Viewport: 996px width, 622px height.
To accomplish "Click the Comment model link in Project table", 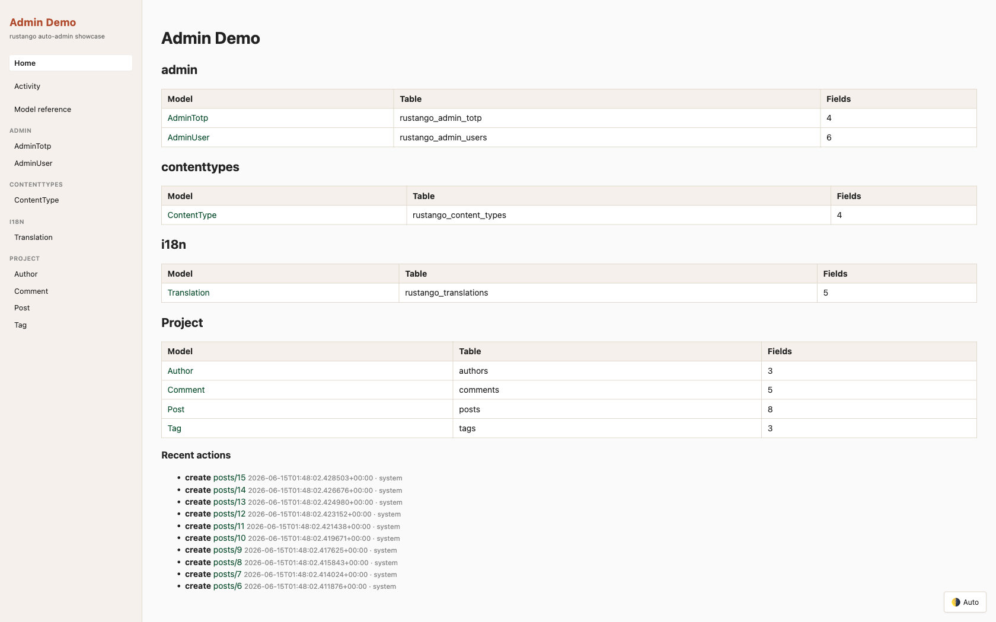I will click(186, 390).
